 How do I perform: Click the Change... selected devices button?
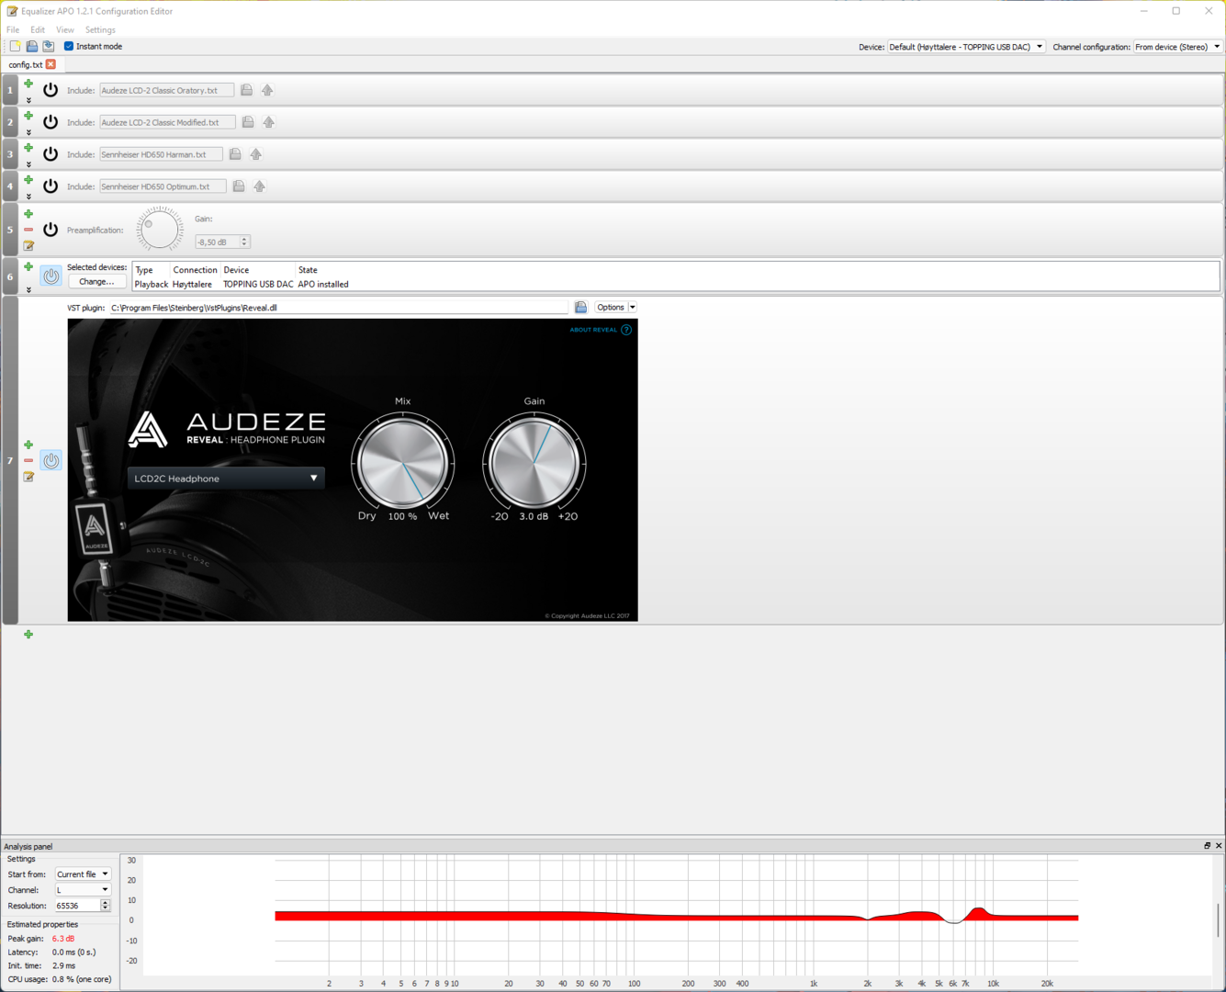pyautogui.click(x=96, y=282)
